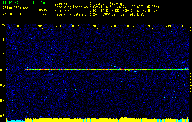Click the HROFFT title text
Image resolution: width=192 pixels, height=122 pixels.
(19, 2)
